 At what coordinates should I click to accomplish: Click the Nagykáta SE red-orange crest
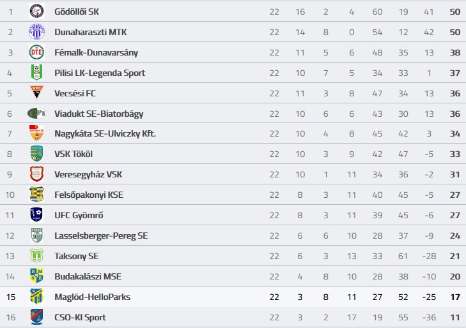pos(36,133)
